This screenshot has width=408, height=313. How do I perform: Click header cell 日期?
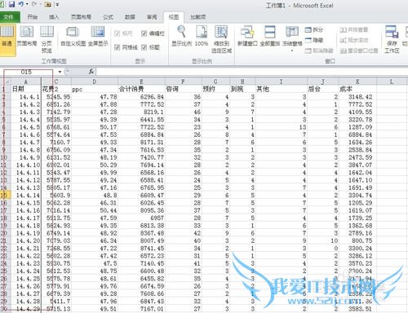click(26, 89)
